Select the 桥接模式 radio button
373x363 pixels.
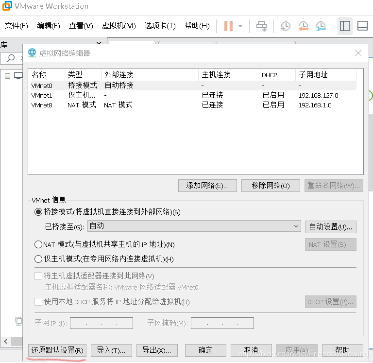38,212
